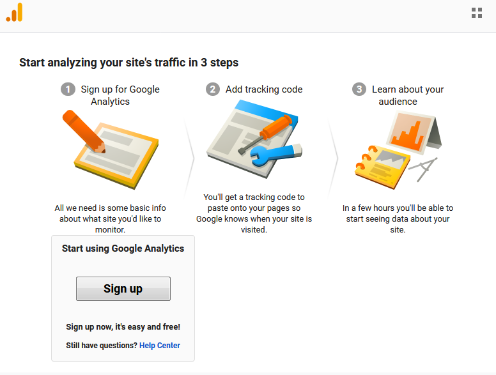Click the Sign up button
The image size is (496, 375).
click(x=123, y=289)
